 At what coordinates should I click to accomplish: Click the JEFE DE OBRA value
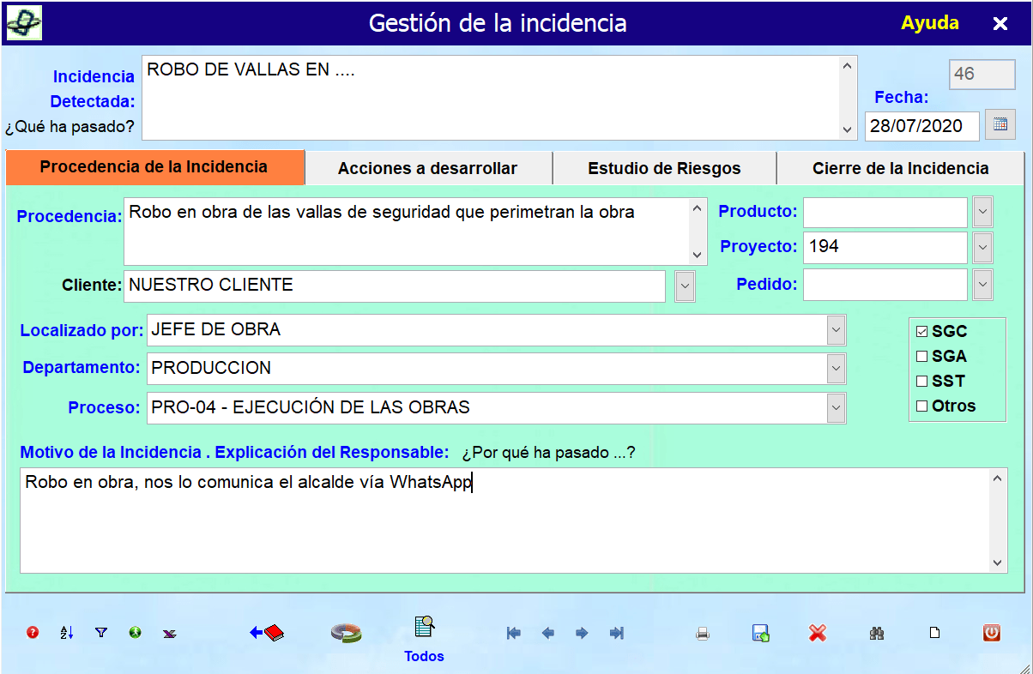[215, 329]
